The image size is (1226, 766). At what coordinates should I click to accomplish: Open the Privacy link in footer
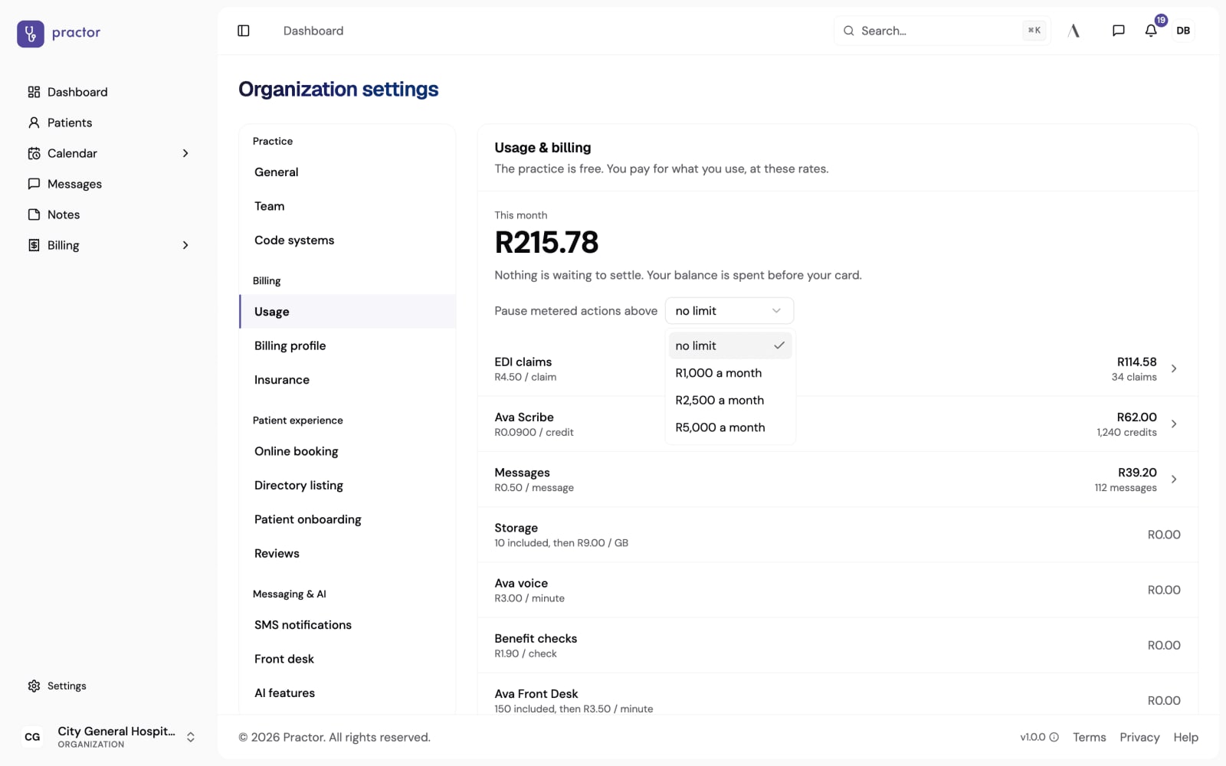click(x=1139, y=737)
